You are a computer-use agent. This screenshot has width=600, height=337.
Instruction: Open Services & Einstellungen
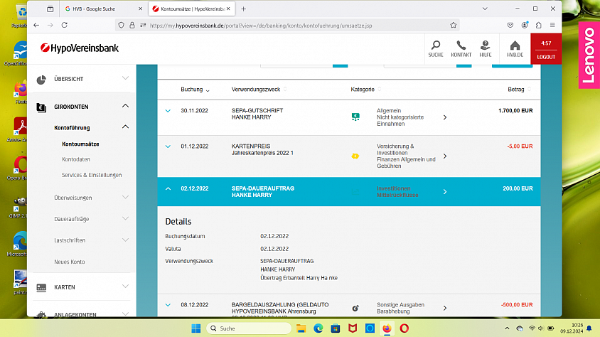coord(92,175)
